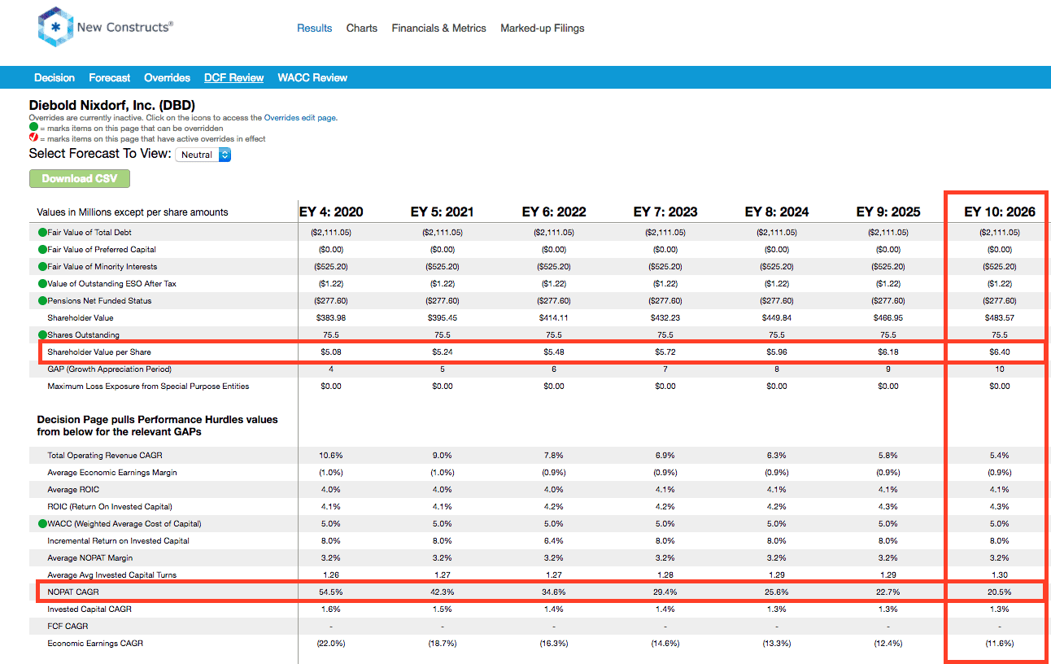This screenshot has height=664, width=1051.
Task: Click the Economic Earnings CAGR row label
Action: (95, 644)
